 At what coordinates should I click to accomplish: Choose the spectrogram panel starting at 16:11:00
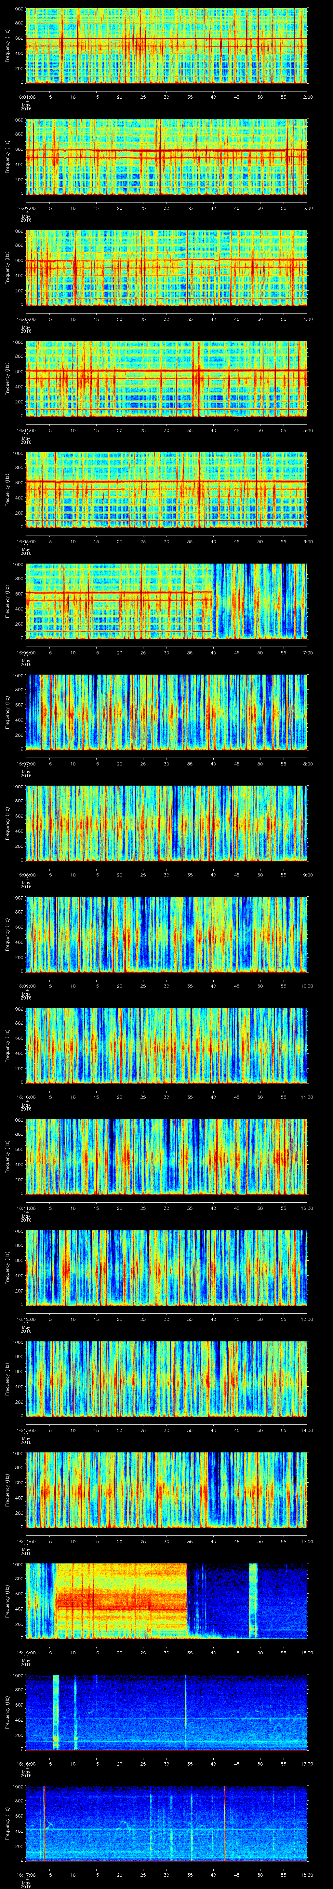coord(167,1156)
